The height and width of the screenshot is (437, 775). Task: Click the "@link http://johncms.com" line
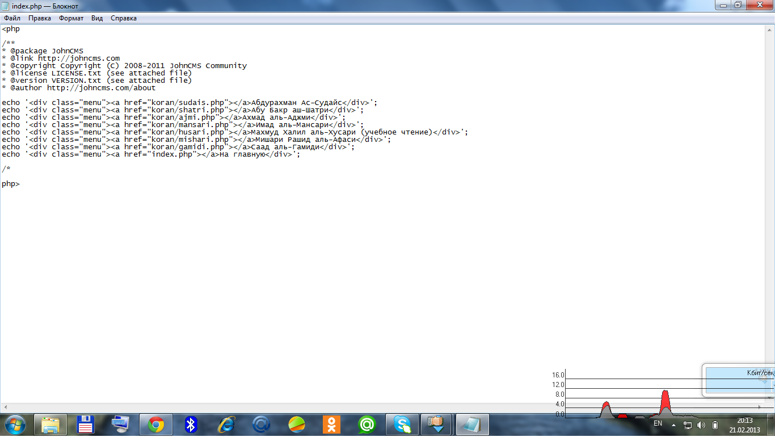pyautogui.click(x=61, y=58)
